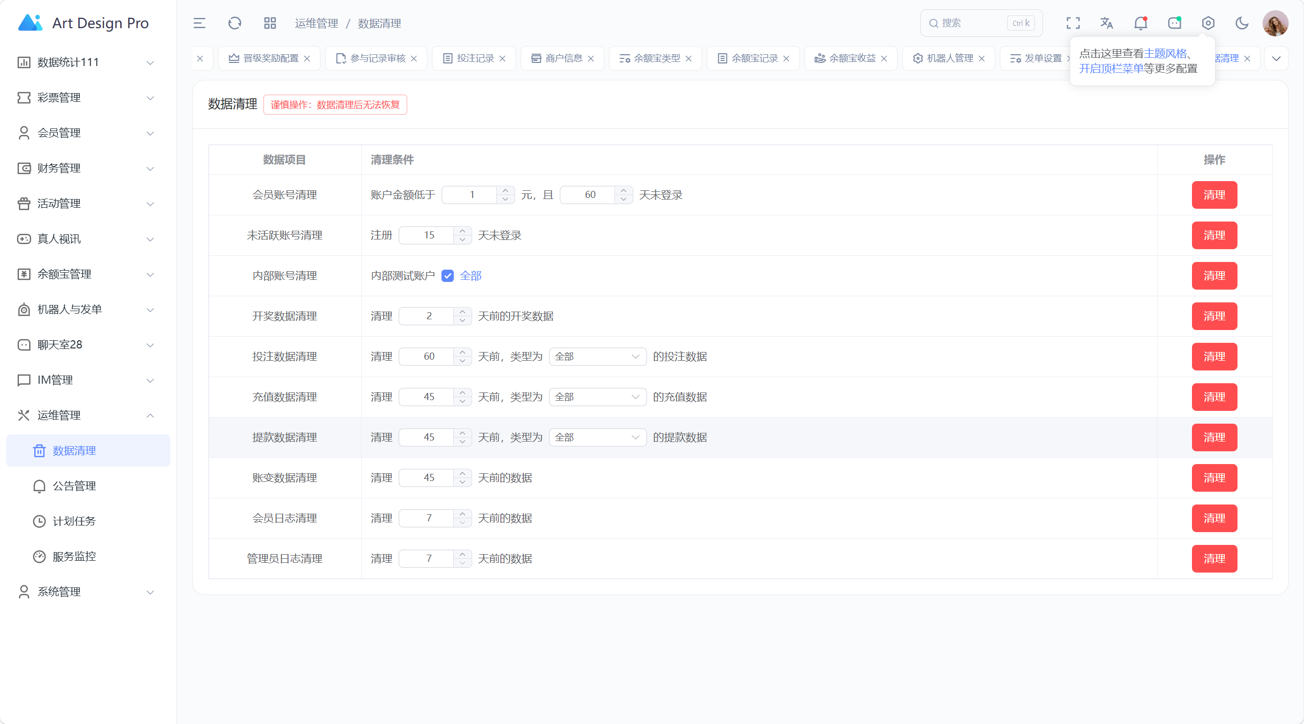The height and width of the screenshot is (724, 1304).
Task: Open 计划任务 in the sidebar
Action: [88, 521]
